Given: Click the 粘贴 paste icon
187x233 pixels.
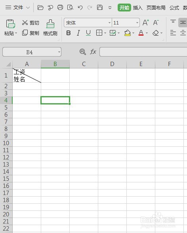Looking at the screenshot, I should tap(10, 24).
